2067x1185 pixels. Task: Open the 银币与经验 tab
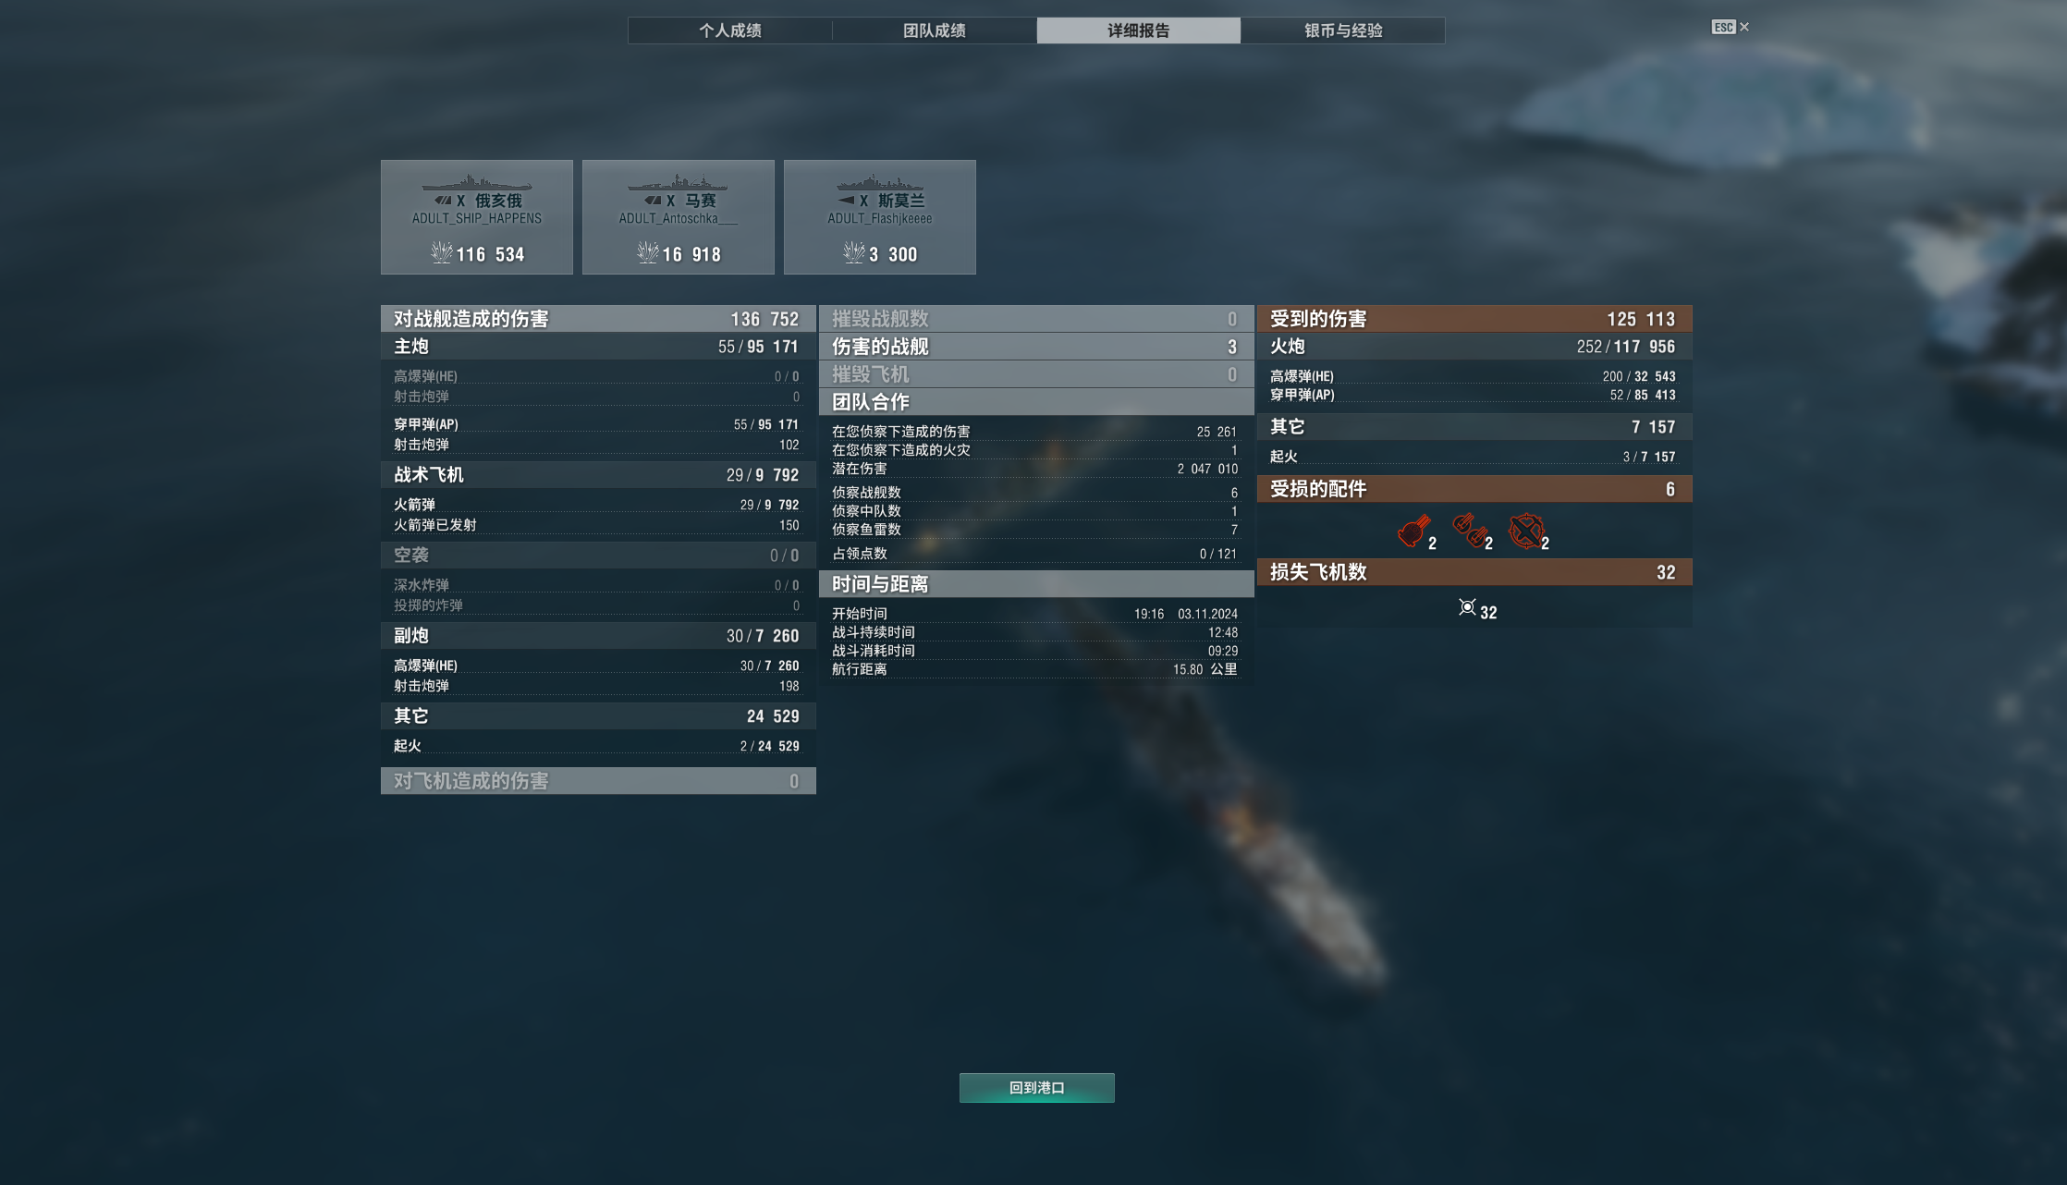point(1343,31)
